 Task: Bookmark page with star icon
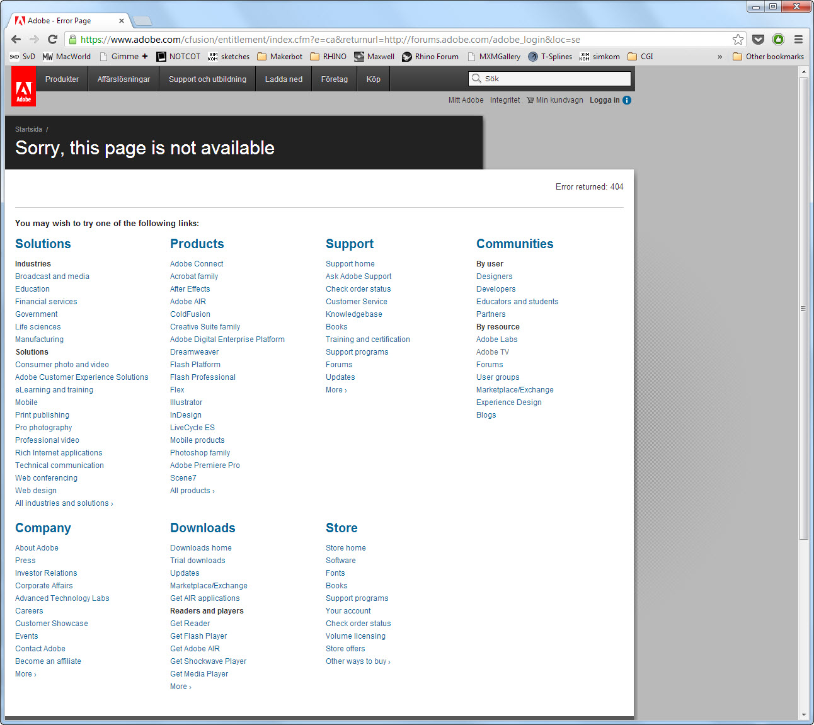point(738,39)
